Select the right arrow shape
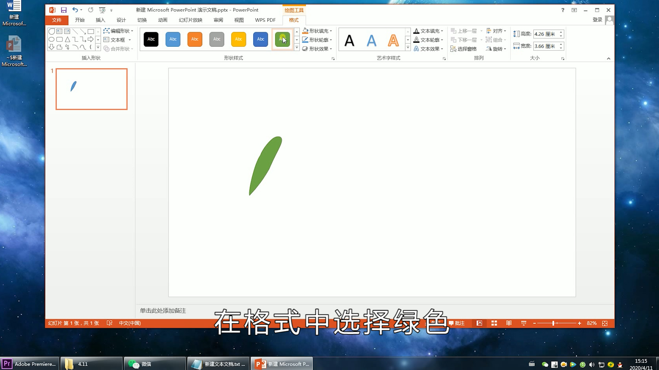The width and height of the screenshot is (659, 370). [91, 39]
